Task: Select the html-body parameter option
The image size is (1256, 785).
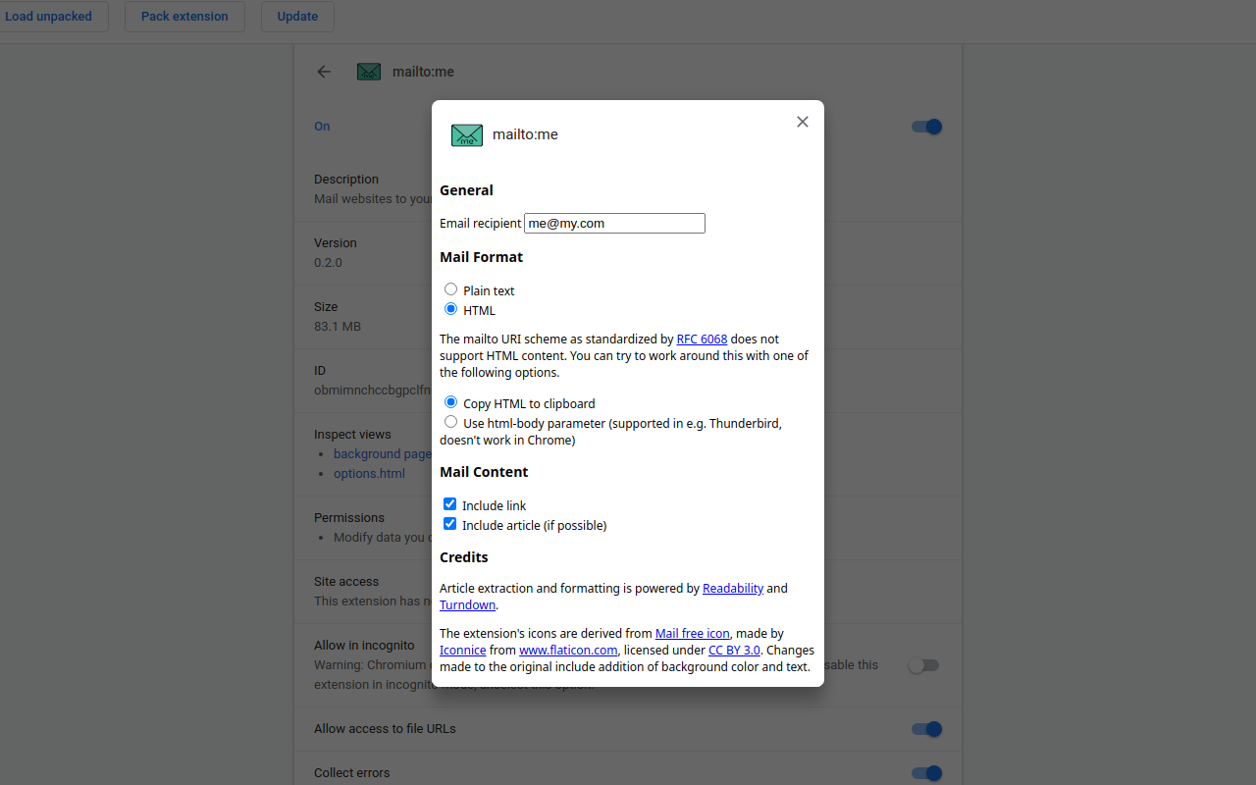Action: [x=450, y=421]
